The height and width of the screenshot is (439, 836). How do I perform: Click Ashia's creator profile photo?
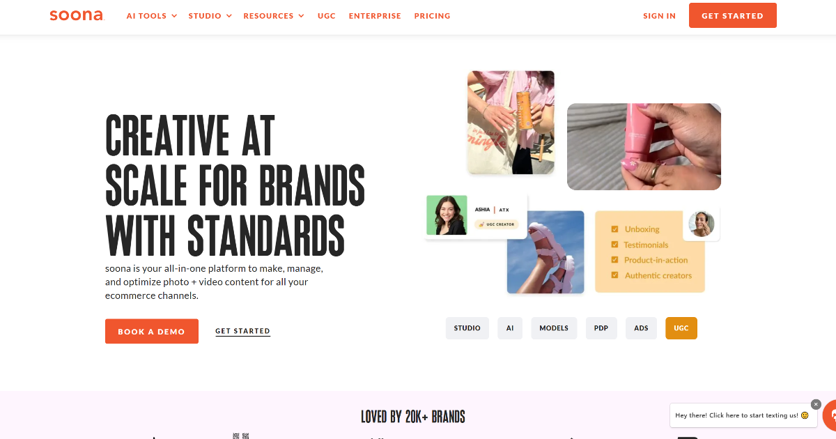point(447,215)
